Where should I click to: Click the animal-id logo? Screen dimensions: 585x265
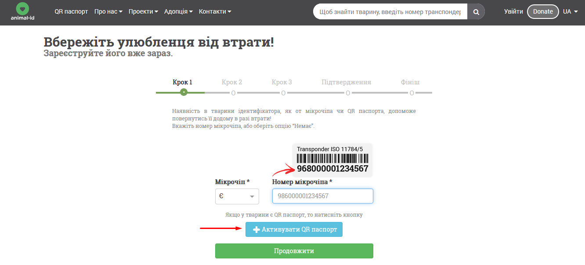point(22,12)
